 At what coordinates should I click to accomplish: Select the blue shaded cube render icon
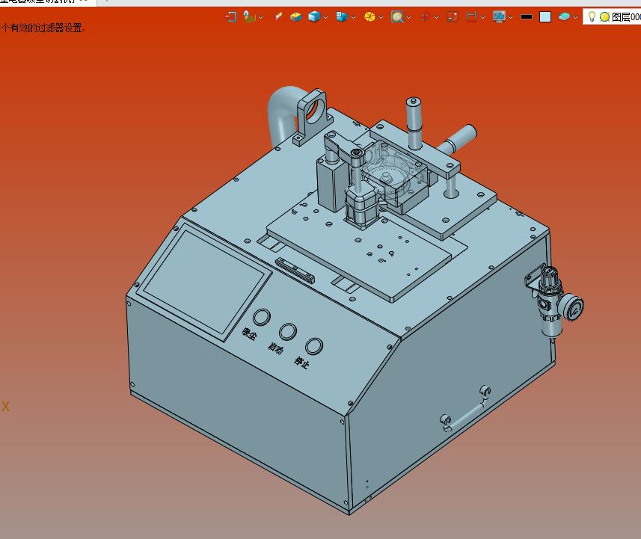pos(314,16)
